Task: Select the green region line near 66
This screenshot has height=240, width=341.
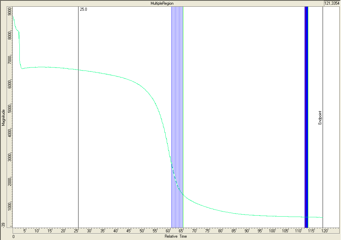Action: (x=183, y=100)
